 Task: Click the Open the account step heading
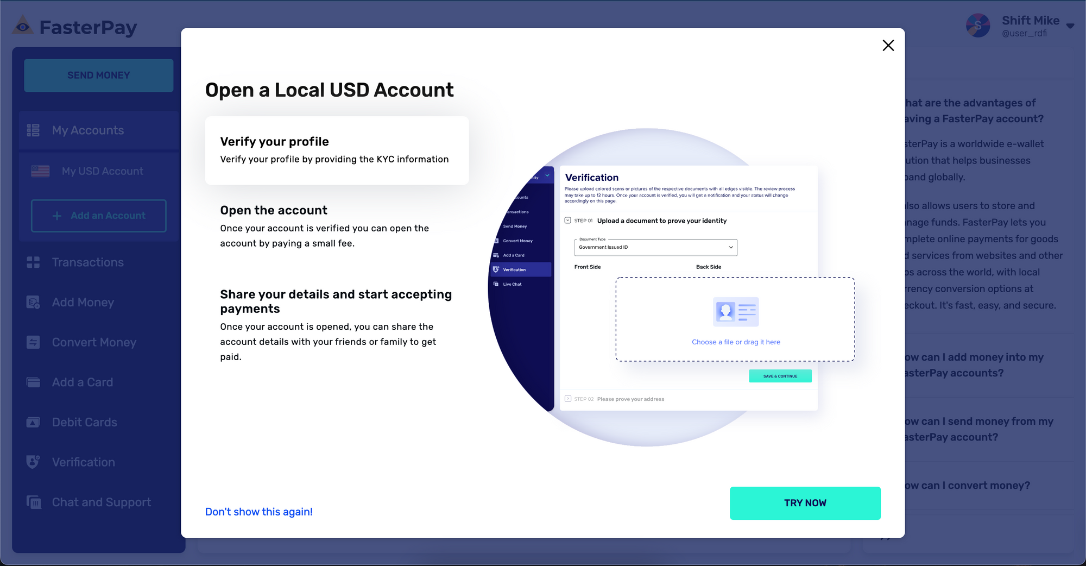click(274, 210)
